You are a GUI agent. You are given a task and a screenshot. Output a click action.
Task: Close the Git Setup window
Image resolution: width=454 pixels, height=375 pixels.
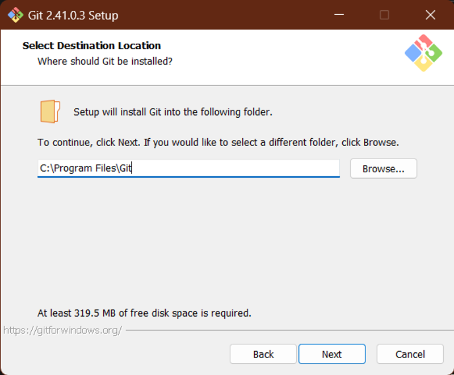tap(430, 15)
